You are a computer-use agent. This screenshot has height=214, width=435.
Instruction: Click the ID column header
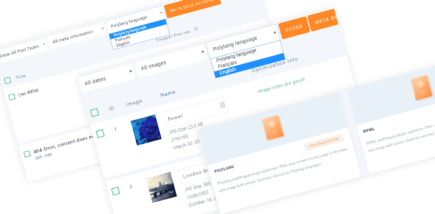111,108
